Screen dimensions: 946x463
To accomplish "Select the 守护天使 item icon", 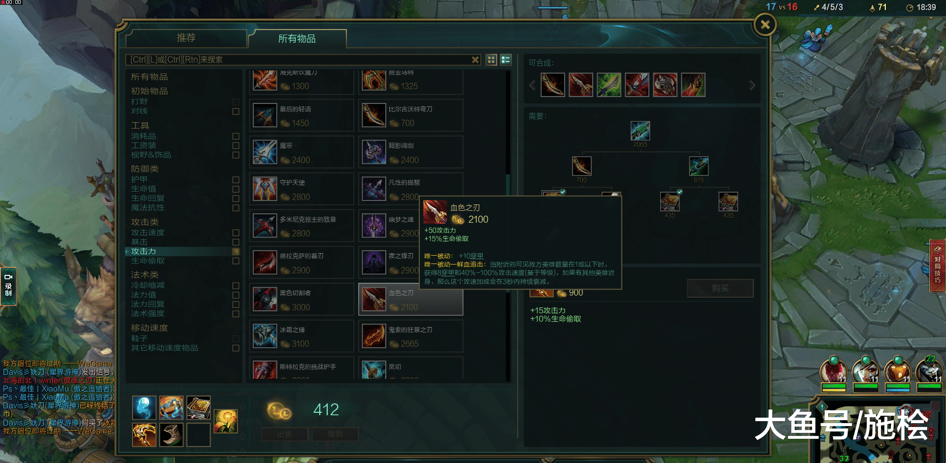I will coord(265,189).
